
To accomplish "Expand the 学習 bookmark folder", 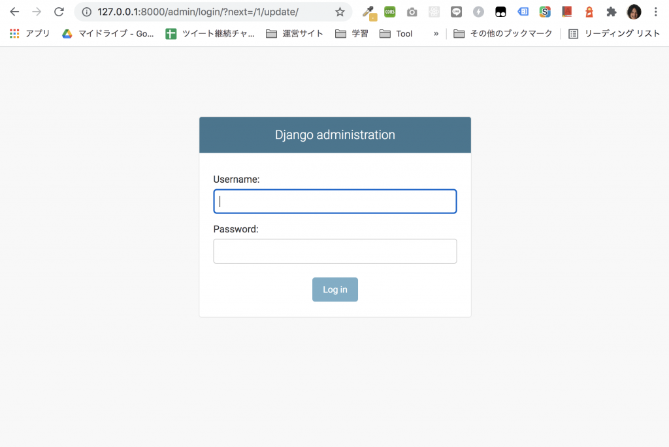I will 351,34.
